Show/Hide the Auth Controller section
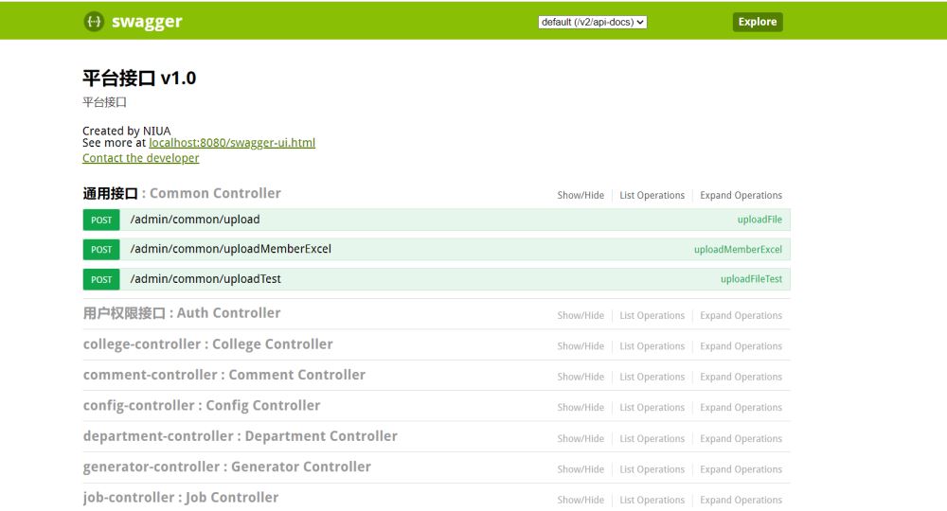Screen dimensions: 947x511 pos(581,315)
